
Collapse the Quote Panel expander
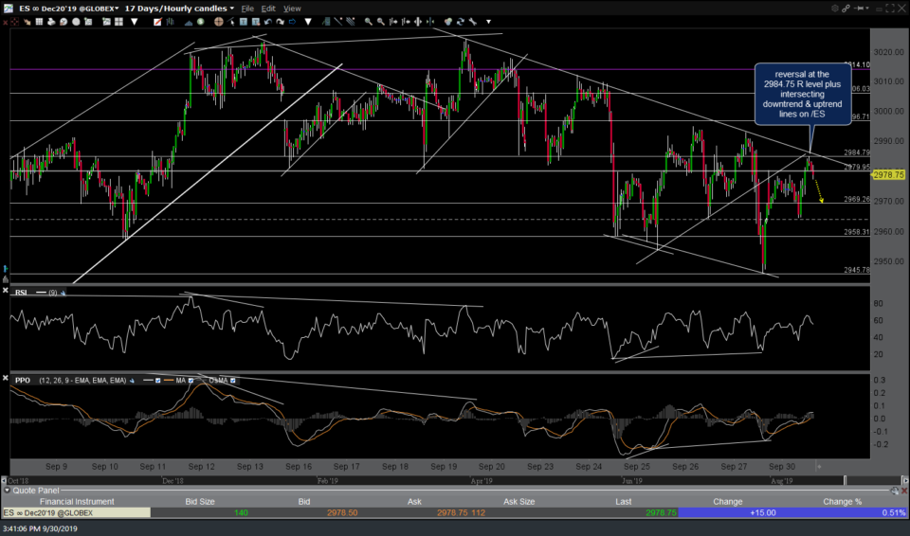7,491
